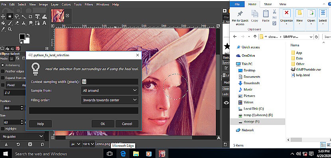Select the Smudge tool
Image resolution: width=331 pixels, height=158 pixels.
tap(30, 23)
